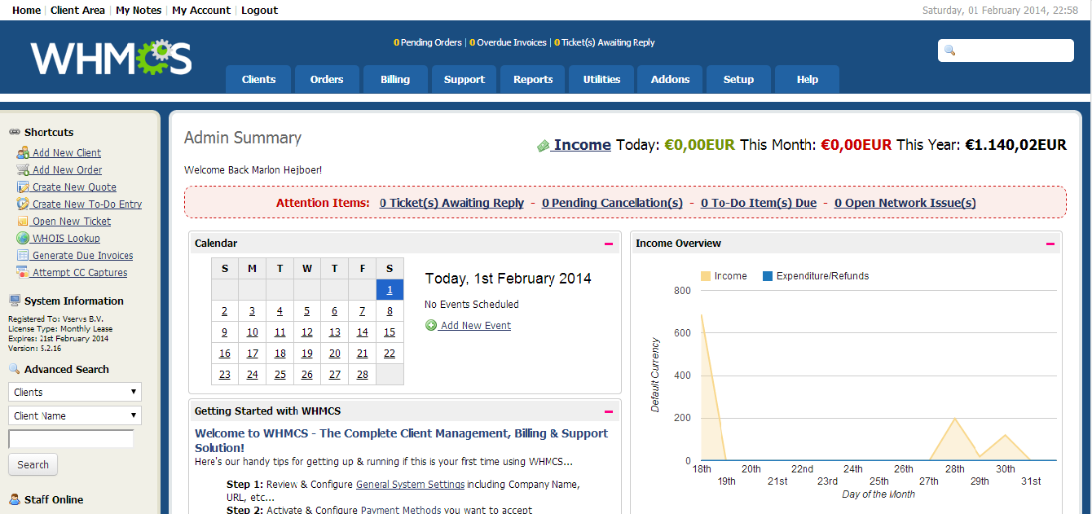Open My Account link

tap(201, 11)
